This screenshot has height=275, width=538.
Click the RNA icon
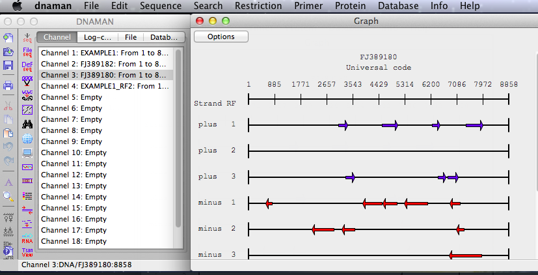pos(27,239)
